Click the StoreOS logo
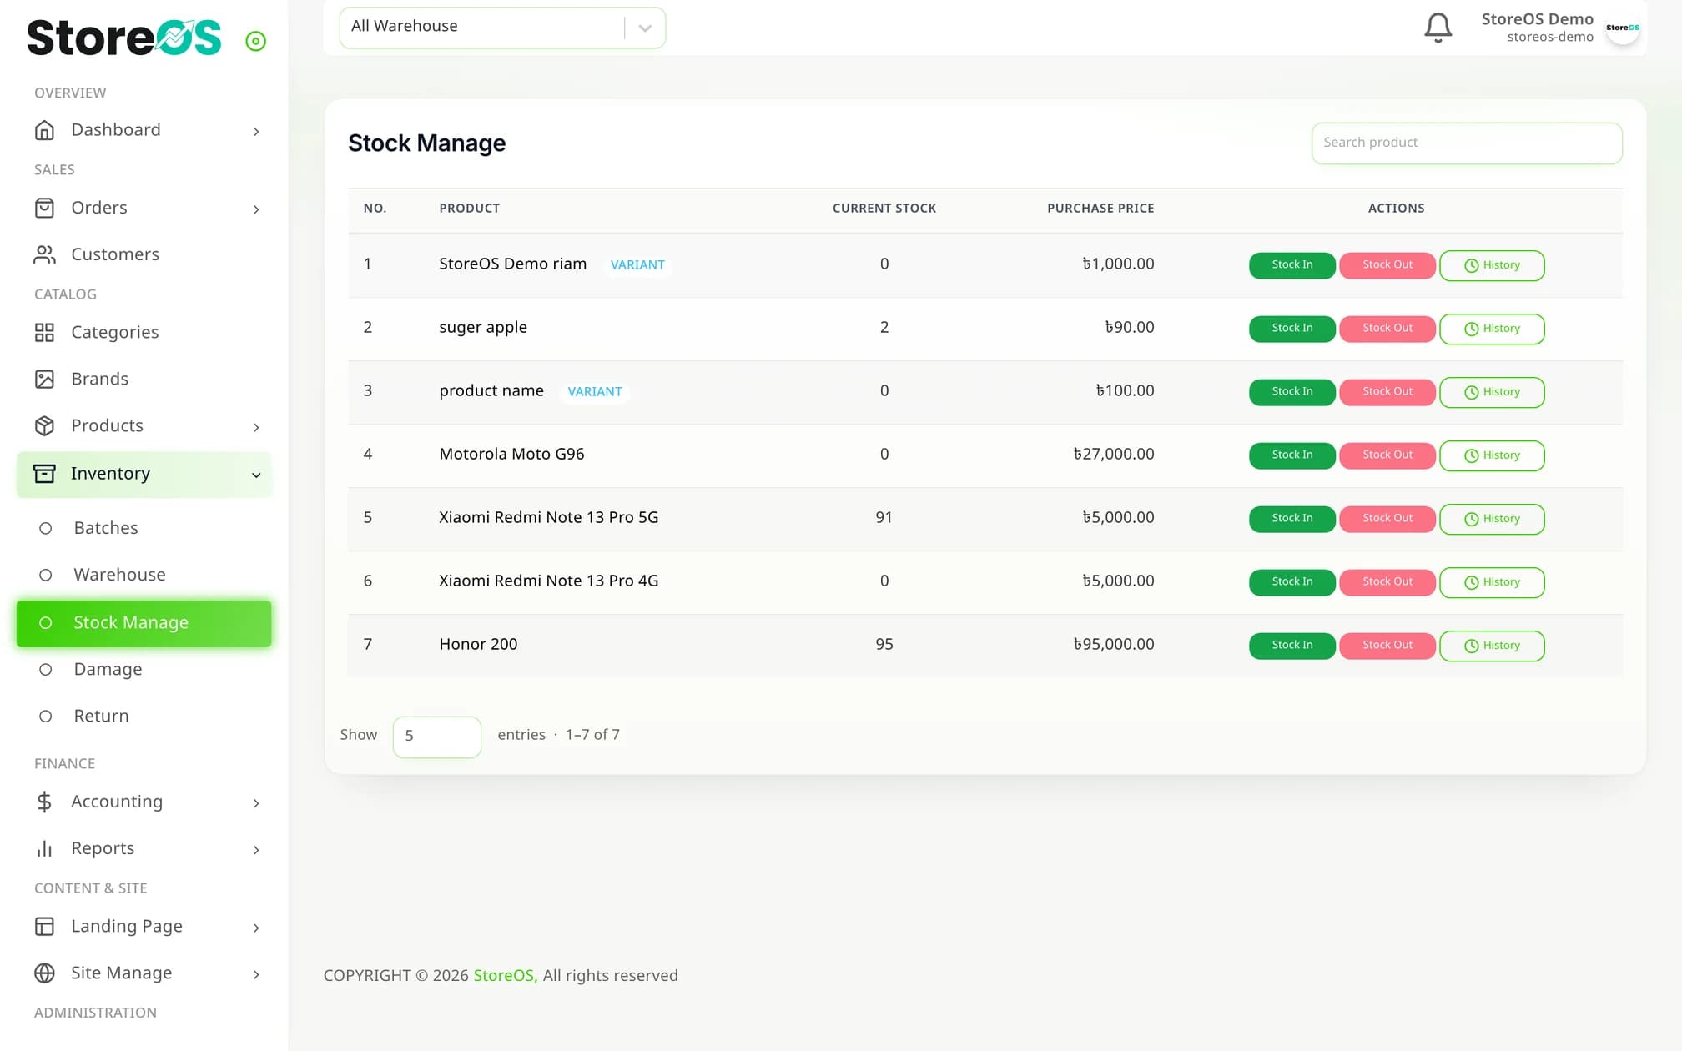Image resolution: width=1682 pixels, height=1051 pixels. point(123,38)
